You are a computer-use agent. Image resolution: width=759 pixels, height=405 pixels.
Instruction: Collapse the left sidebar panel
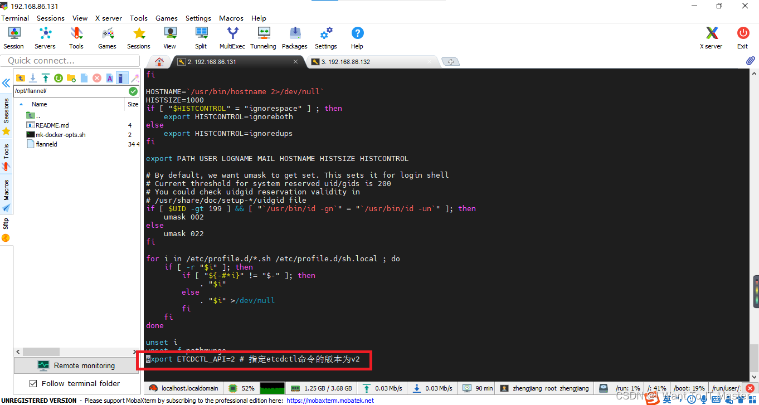6,82
